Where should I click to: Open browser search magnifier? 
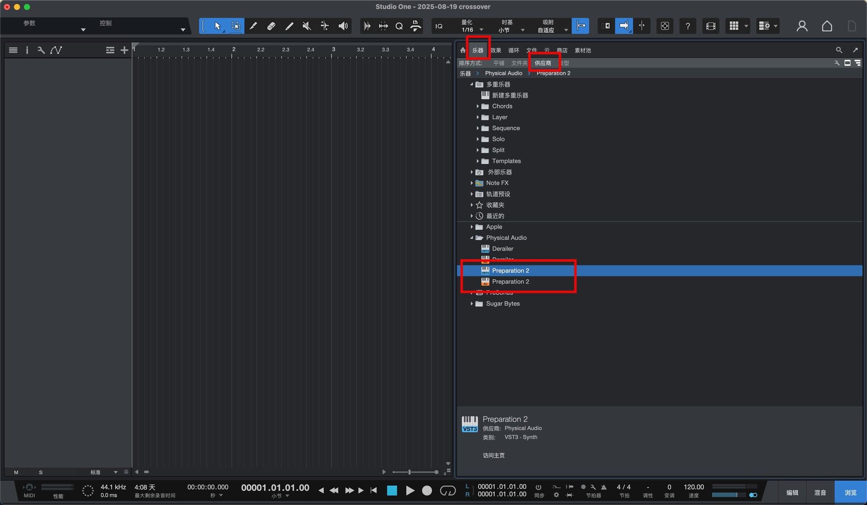tap(839, 50)
